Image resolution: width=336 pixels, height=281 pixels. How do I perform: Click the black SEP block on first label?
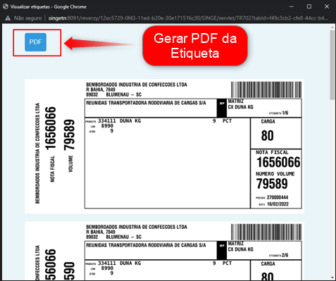[222, 108]
